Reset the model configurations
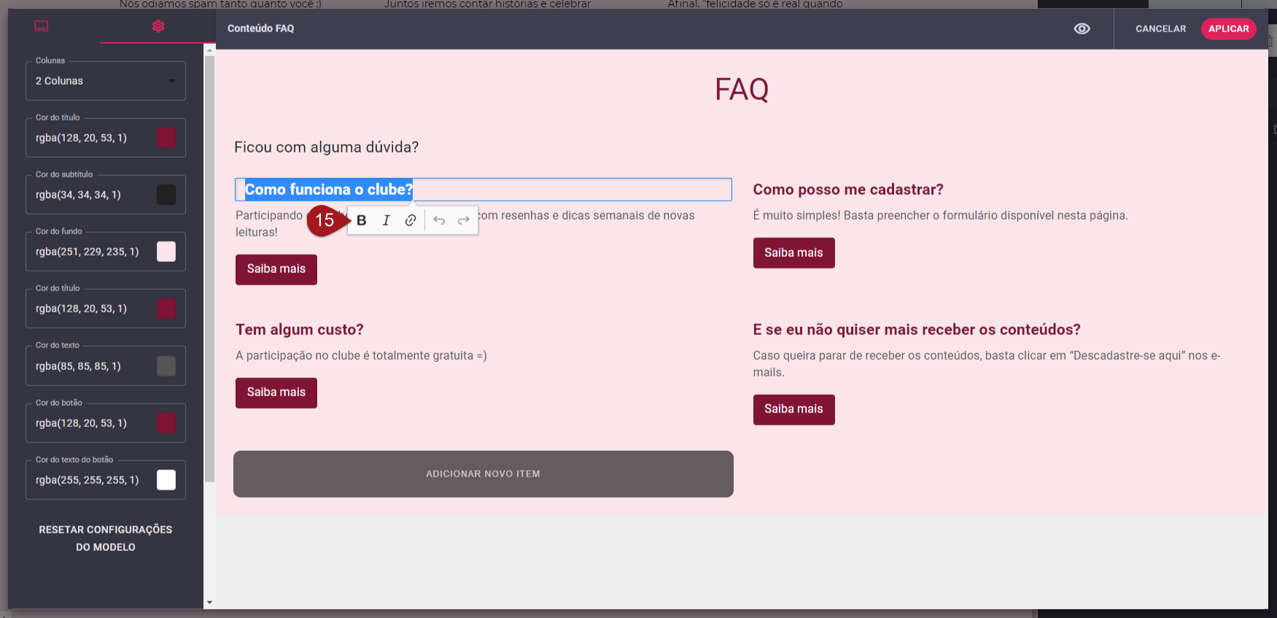The width and height of the screenshot is (1277, 618). [x=106, y=538]
